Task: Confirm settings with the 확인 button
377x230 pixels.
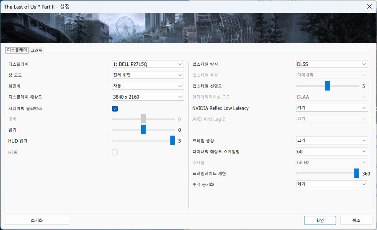Action: click(x=320, y=220)
